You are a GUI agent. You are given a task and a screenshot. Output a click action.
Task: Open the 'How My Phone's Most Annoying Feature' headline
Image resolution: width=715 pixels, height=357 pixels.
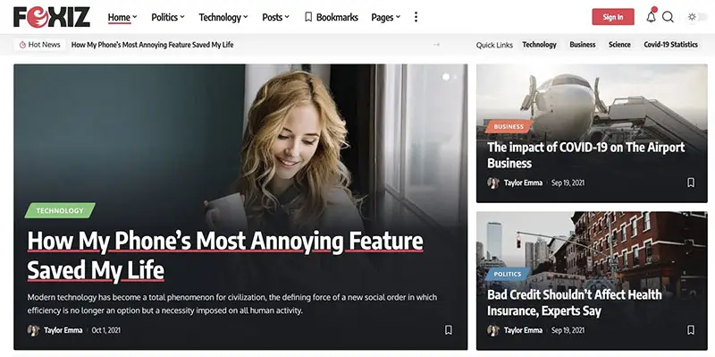225,256
